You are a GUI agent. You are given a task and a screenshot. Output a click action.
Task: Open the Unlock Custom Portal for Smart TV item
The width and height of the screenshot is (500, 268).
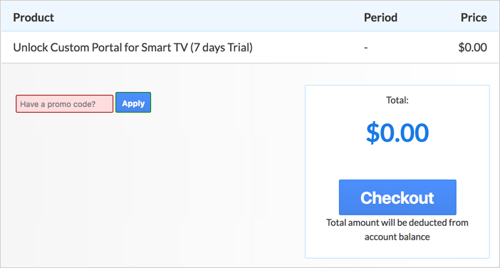click(x=132, y=48)
